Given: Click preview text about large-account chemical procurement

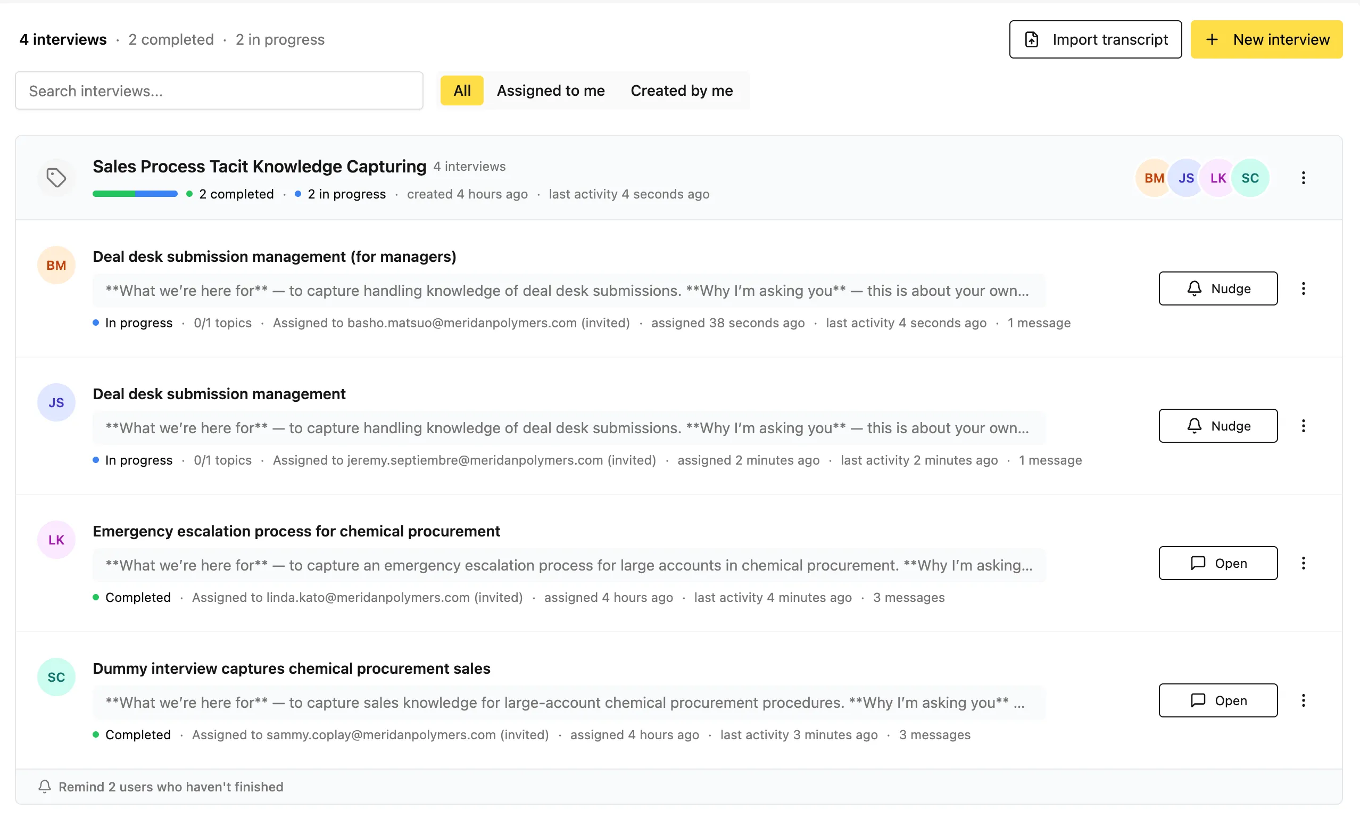Looking at the screenshot, I should coord(569,703).
